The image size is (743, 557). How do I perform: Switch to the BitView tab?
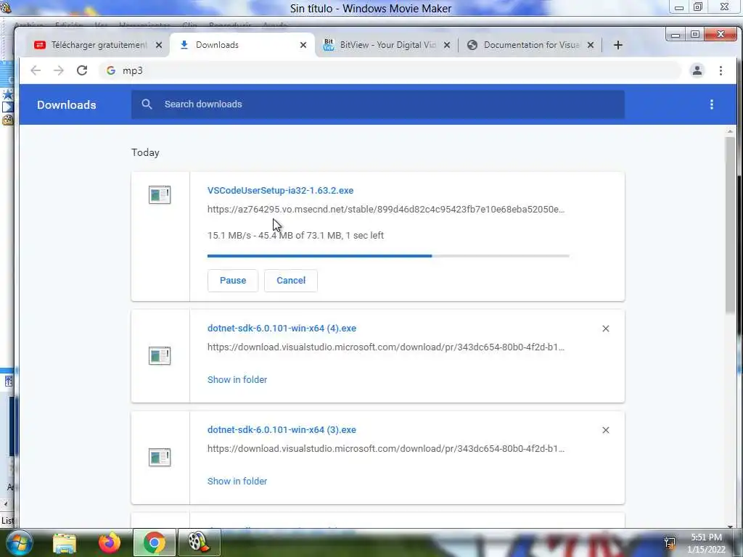pyautogui.click(x=386, y=45)
